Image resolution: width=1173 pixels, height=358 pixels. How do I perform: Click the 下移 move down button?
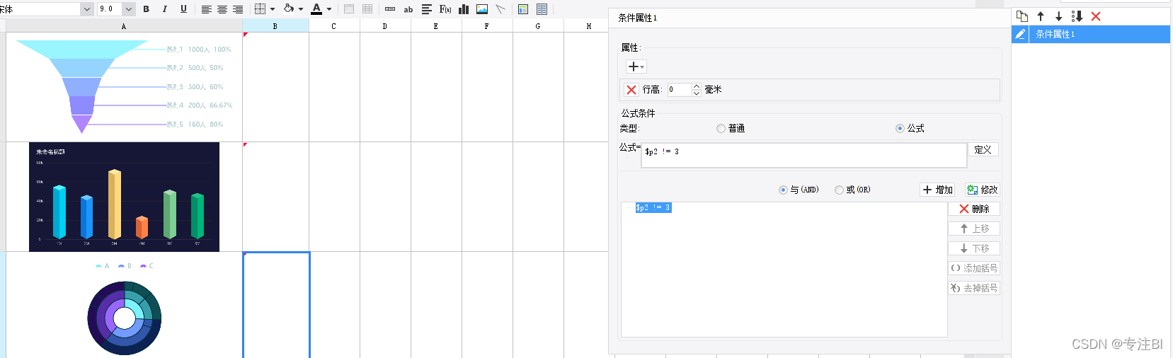[974, 249]
